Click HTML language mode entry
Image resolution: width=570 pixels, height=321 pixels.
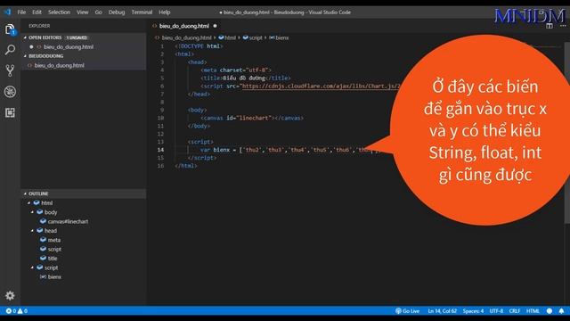point(533,311)
